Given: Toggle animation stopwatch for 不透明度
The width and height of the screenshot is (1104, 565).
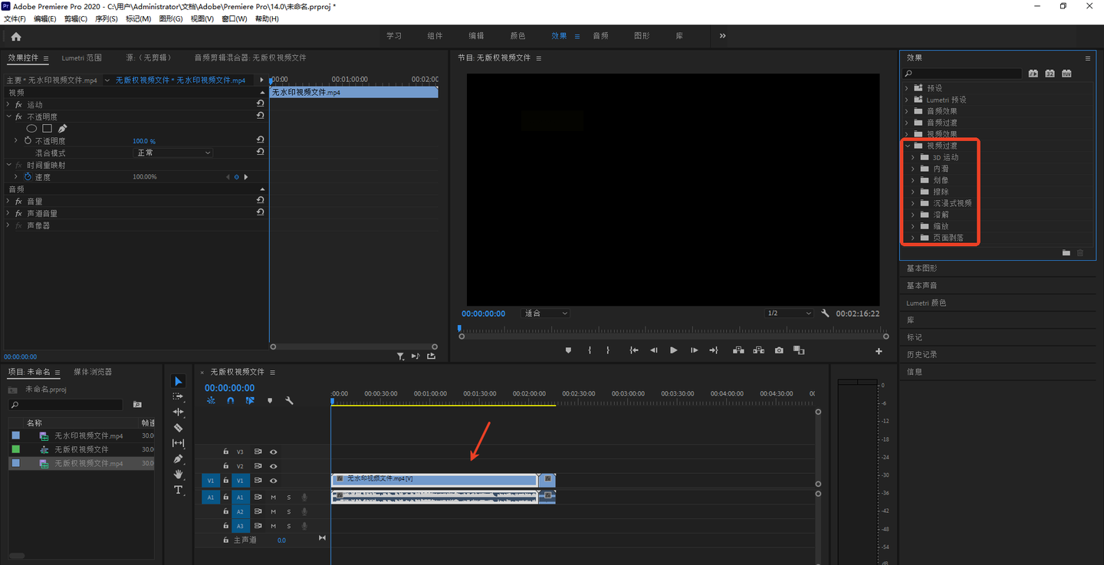Looking at the screenshot, I should [28, 141].
